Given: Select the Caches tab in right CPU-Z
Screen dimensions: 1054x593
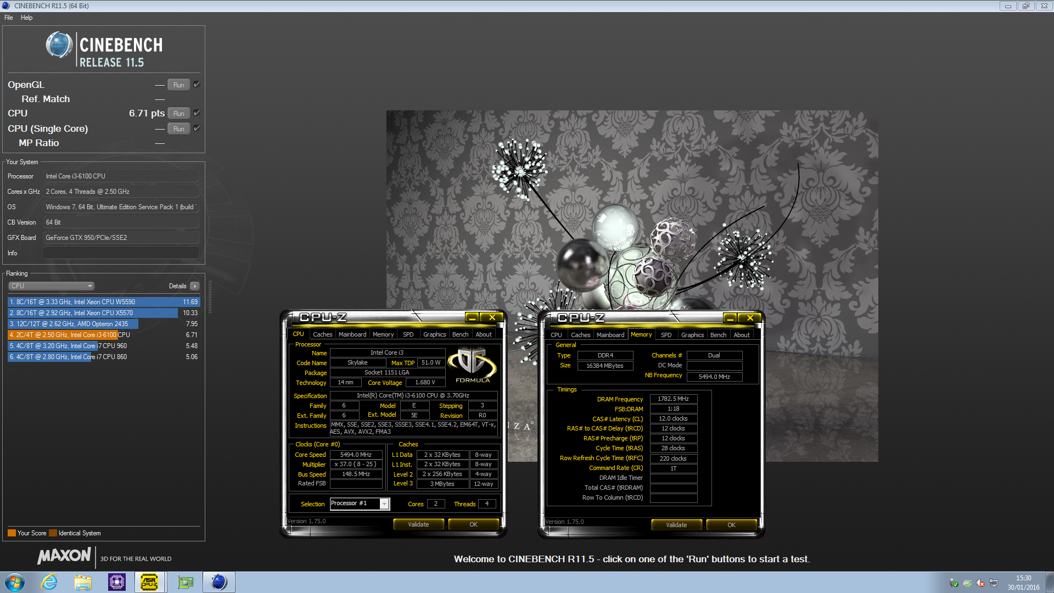Looking at the screenshot, I should tap(580, 335).
